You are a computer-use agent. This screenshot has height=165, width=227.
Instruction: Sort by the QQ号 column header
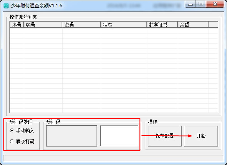pos(43,25)
